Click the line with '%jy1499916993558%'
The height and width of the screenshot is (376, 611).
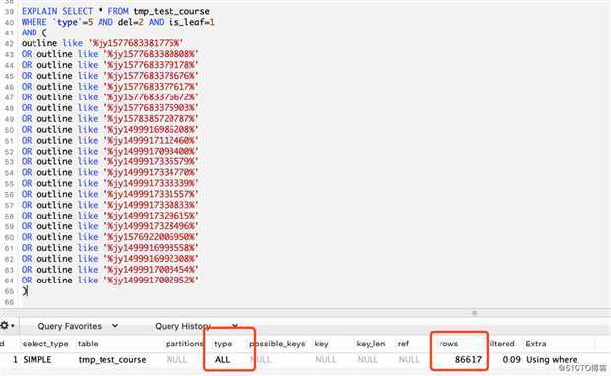click(110, 248)
